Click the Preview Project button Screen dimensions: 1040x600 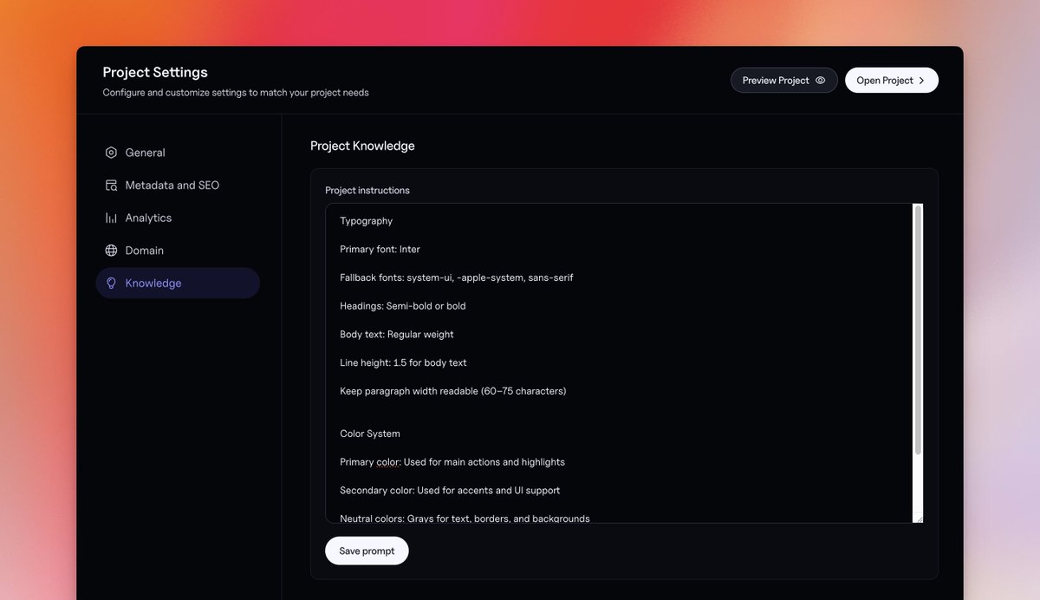(783, 80)
